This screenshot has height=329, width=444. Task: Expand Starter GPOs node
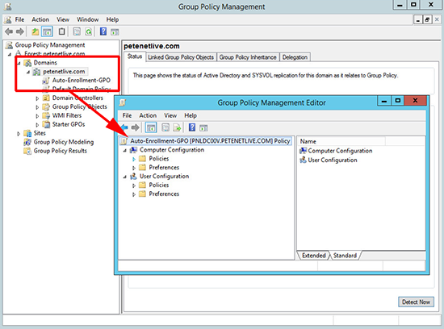coord(37,125)
